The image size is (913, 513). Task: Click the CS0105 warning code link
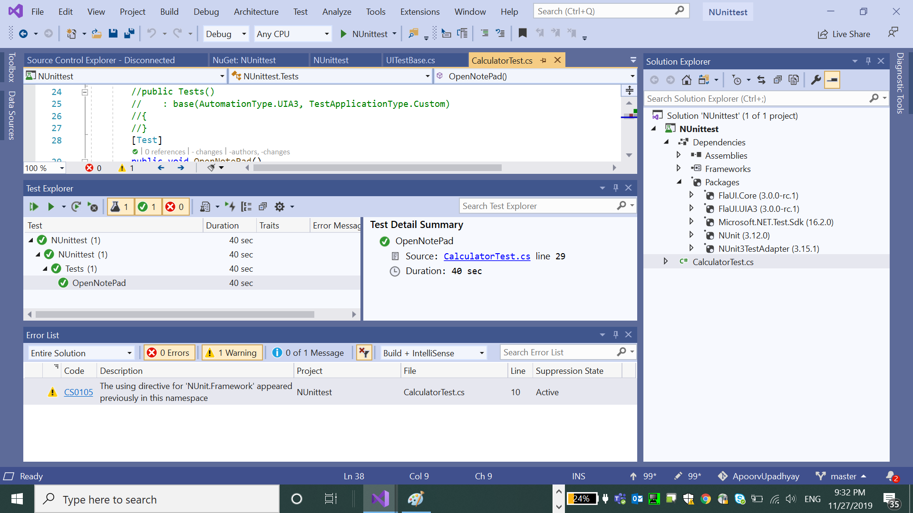click(x=78, y=392)
